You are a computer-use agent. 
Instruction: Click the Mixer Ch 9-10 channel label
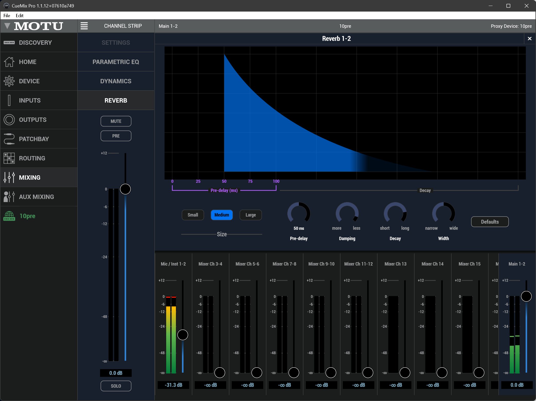pos(321,264)
